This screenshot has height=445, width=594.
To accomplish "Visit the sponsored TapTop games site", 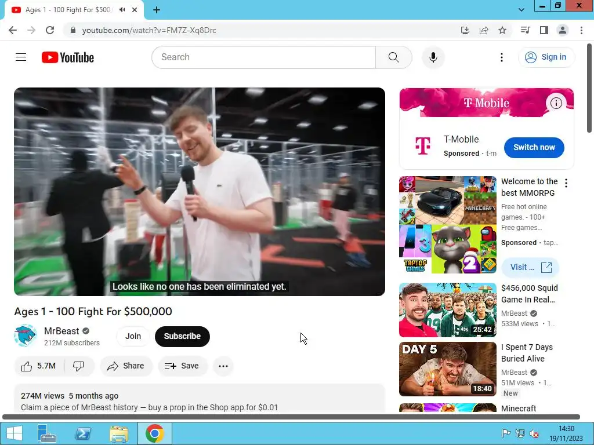I will [530, 267].
